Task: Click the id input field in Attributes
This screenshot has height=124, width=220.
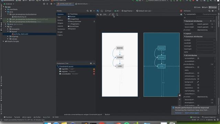Action: pos(205,18)
